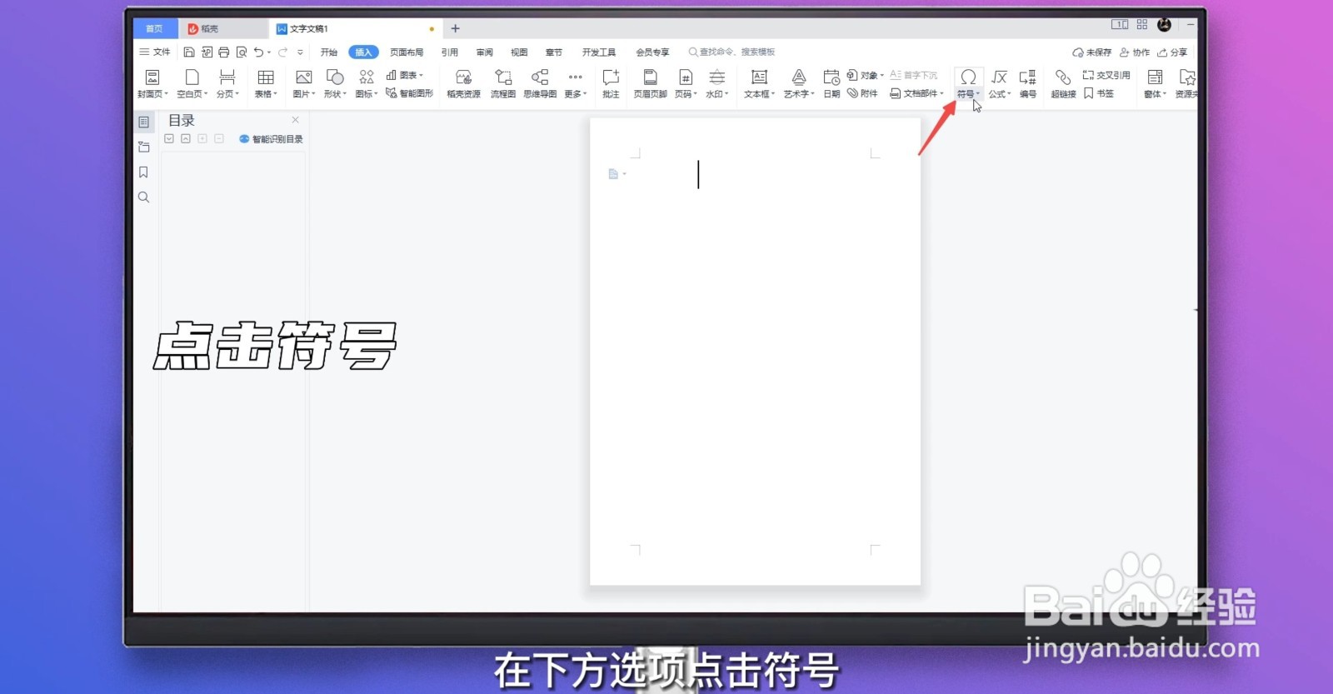Screen dimensions: 1333x694
Task: Insert a 流程图 flowchart
Action: coord(503,83)
